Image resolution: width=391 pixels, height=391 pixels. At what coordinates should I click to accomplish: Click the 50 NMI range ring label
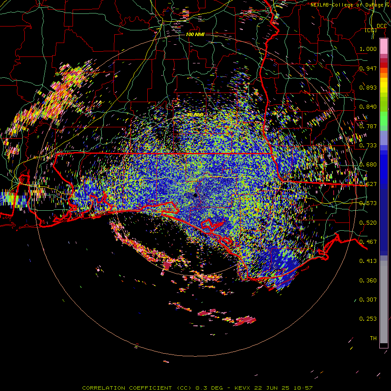[x=195, y=115]
